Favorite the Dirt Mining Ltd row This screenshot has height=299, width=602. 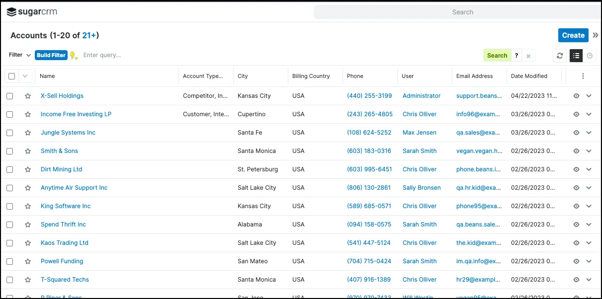28,169
